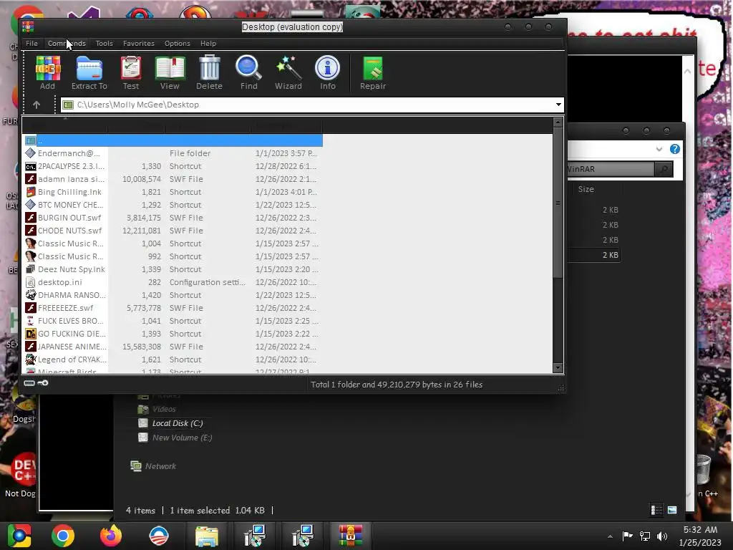Select FREEEEEZE.swf file

[173, 308]
